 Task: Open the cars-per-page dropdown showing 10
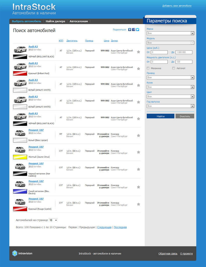[53, 220]
